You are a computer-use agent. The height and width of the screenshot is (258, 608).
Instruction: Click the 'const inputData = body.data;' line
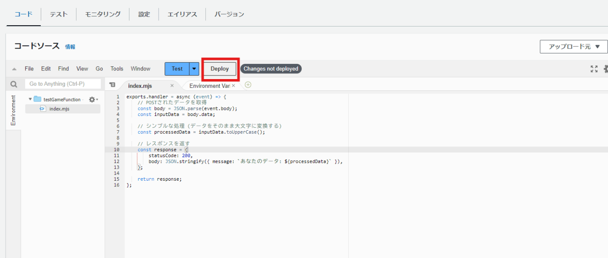pyautogui.click(x=176, y=114)
